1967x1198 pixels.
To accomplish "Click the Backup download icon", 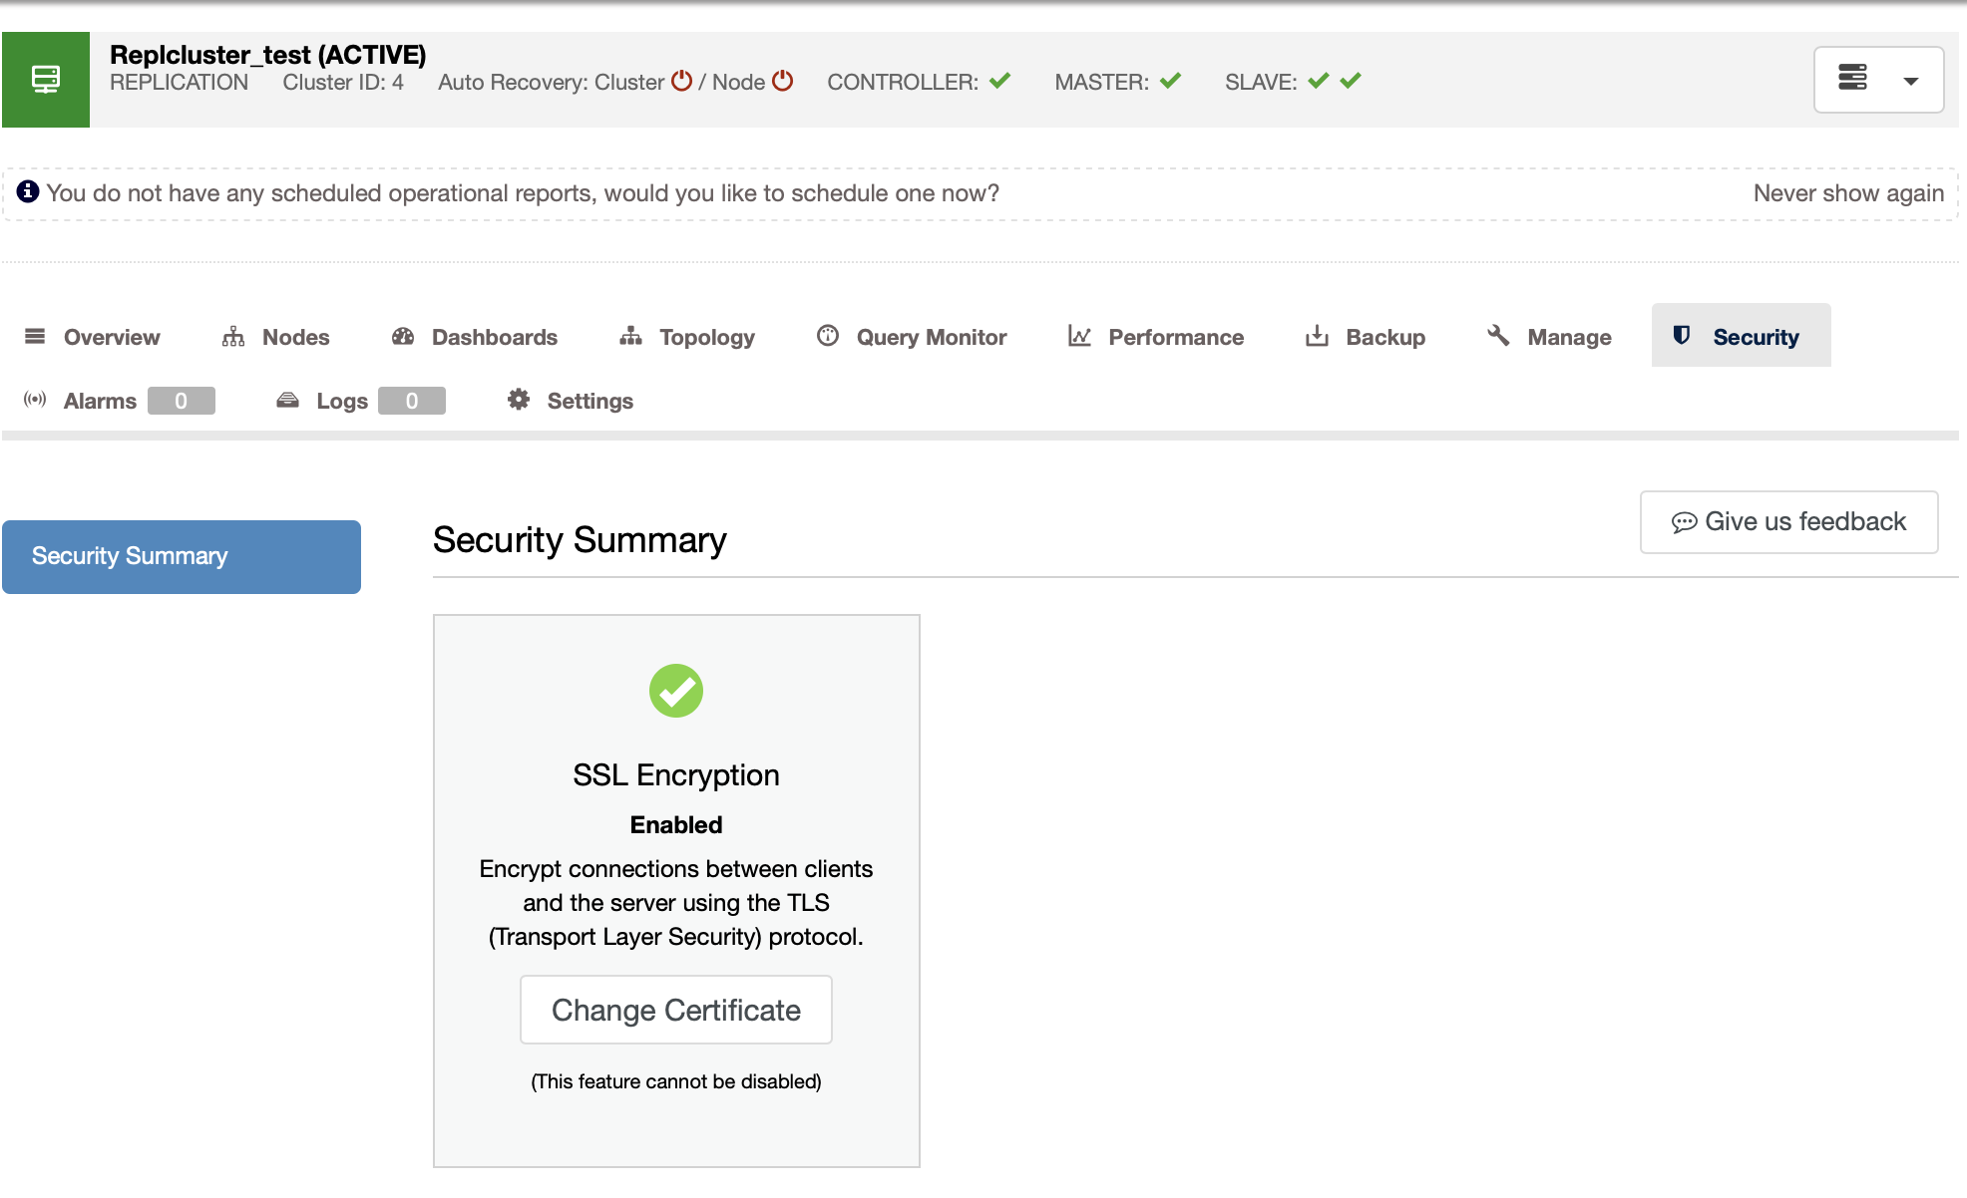I will (x=1317, y=336).
